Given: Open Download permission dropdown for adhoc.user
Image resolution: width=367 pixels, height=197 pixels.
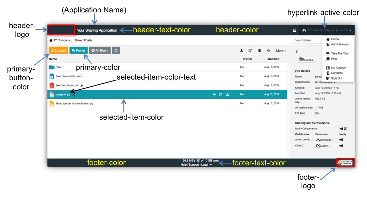Looking at the screenshot, I should tap(325, 140).
